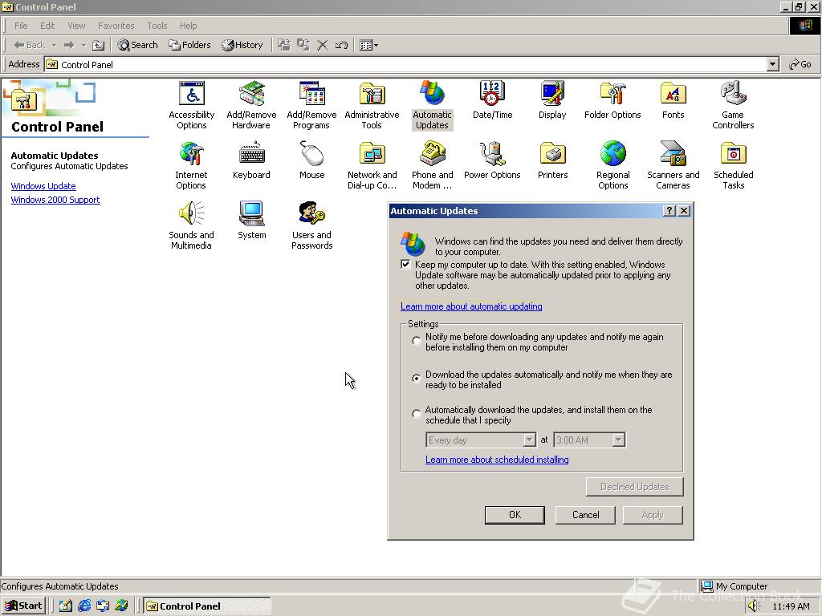
Task: Open Add/Remove Programs icon
Action: pos(311,104)
